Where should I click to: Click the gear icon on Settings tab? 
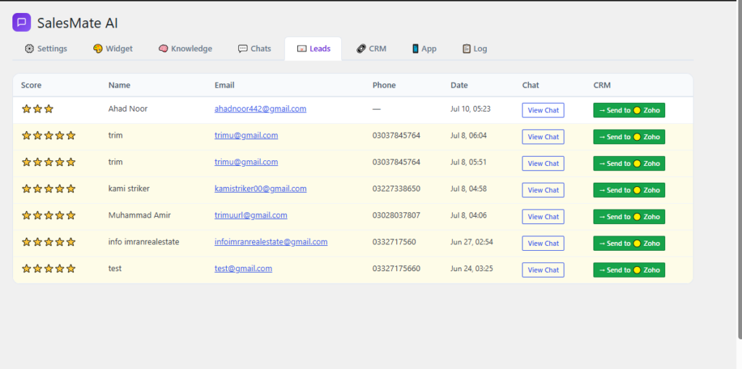[x=29, y=49]
